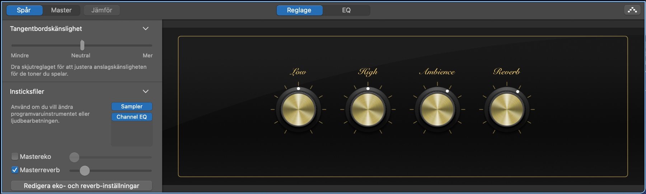Click Redigera eko- och reverb-inställningar button

click(x=81, y=186)
